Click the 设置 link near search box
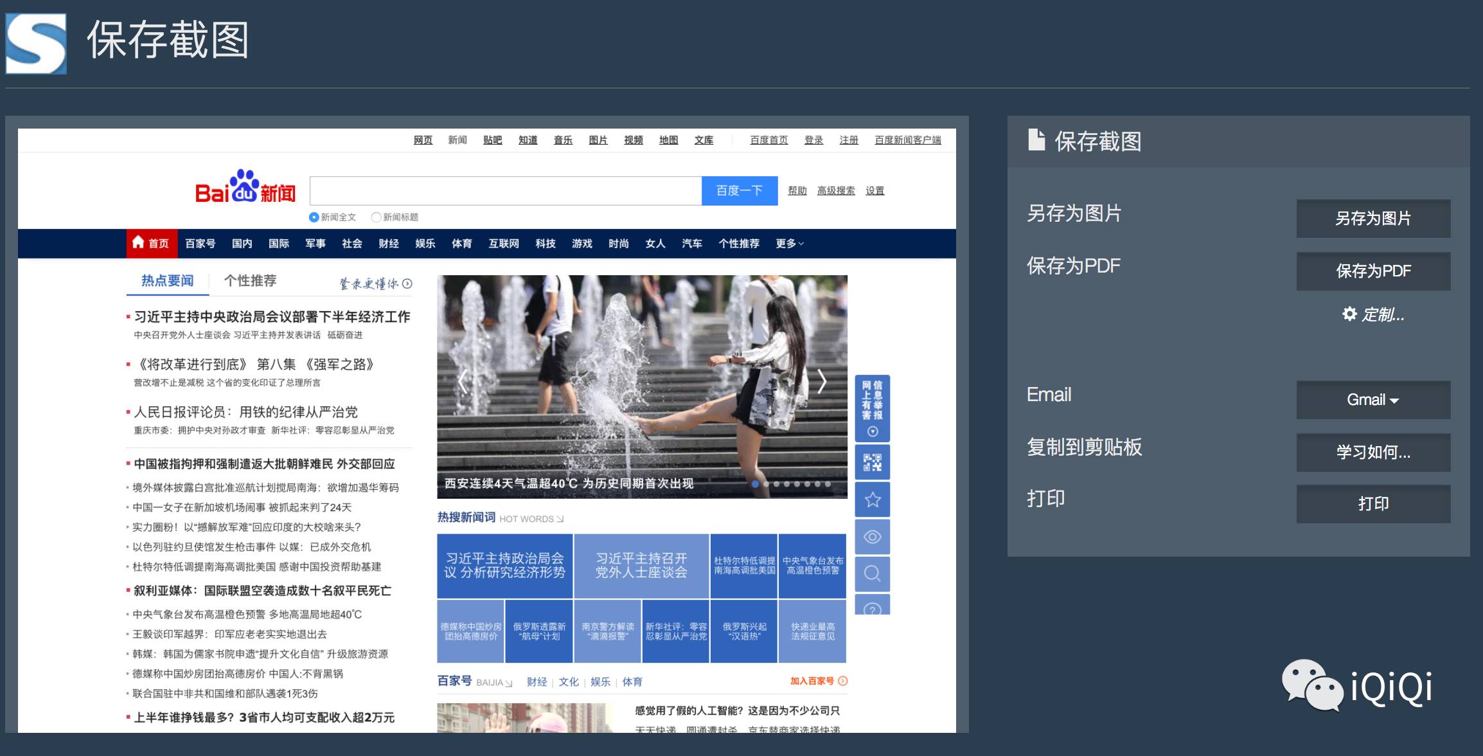 [875, 191]
